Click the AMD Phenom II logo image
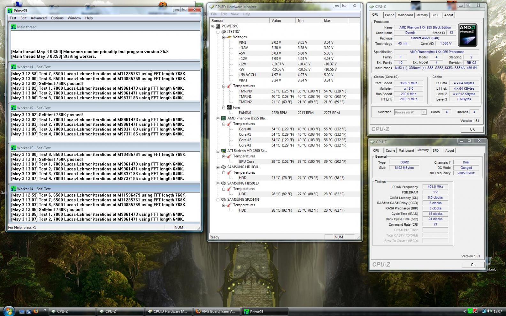 coord(468,35)
